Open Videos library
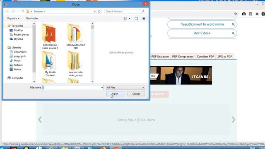 [17, 69]
